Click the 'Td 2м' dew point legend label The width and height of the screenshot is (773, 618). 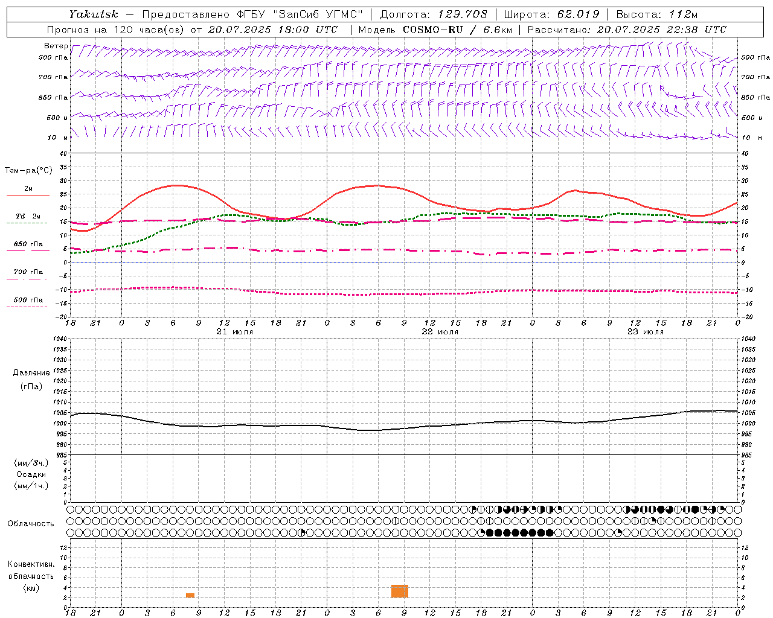tap(28, 216)
